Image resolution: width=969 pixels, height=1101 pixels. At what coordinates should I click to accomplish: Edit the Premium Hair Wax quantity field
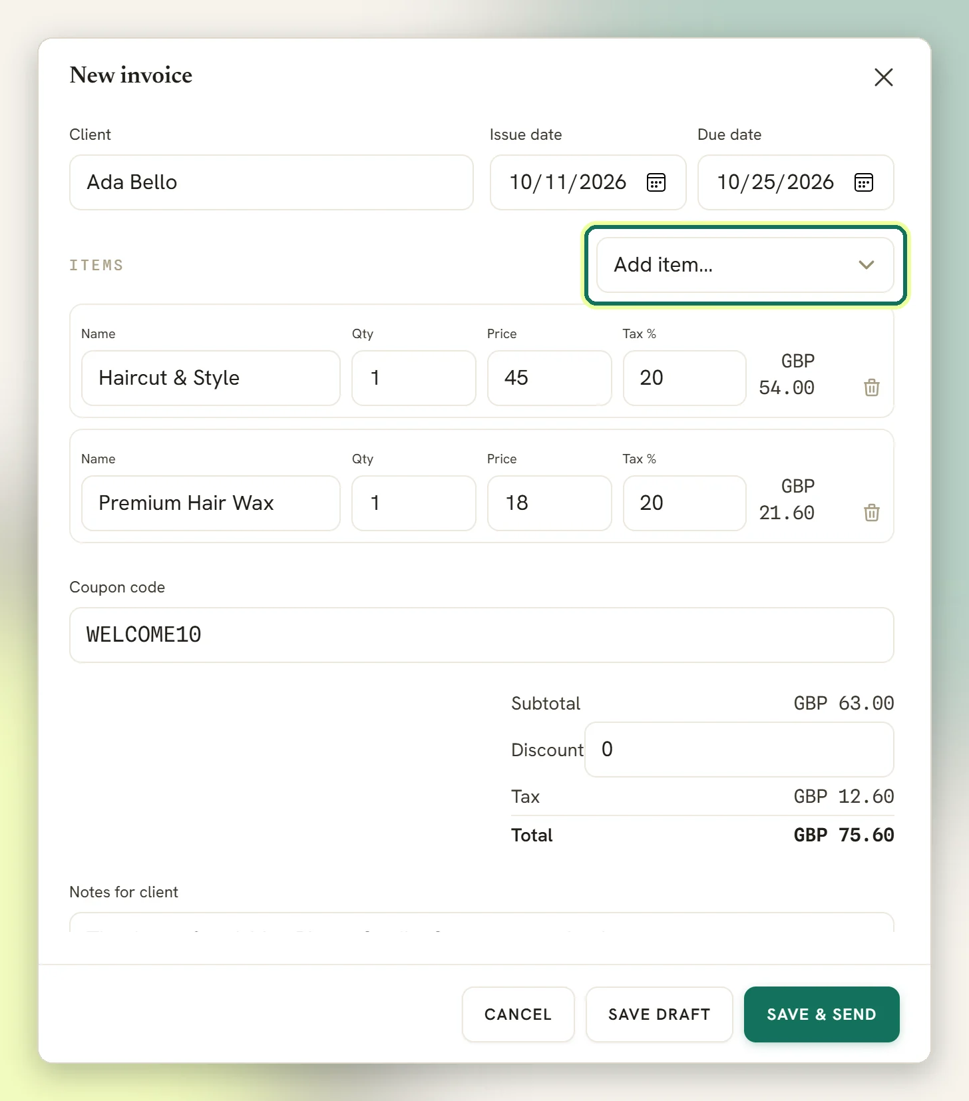click(414, 503)
